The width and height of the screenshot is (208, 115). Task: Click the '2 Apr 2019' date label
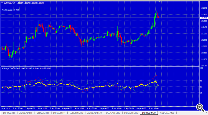[x=5, y=108]
